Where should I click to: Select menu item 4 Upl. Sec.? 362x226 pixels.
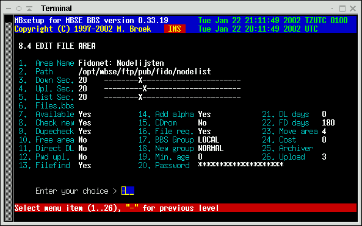(x=46, y=89)
